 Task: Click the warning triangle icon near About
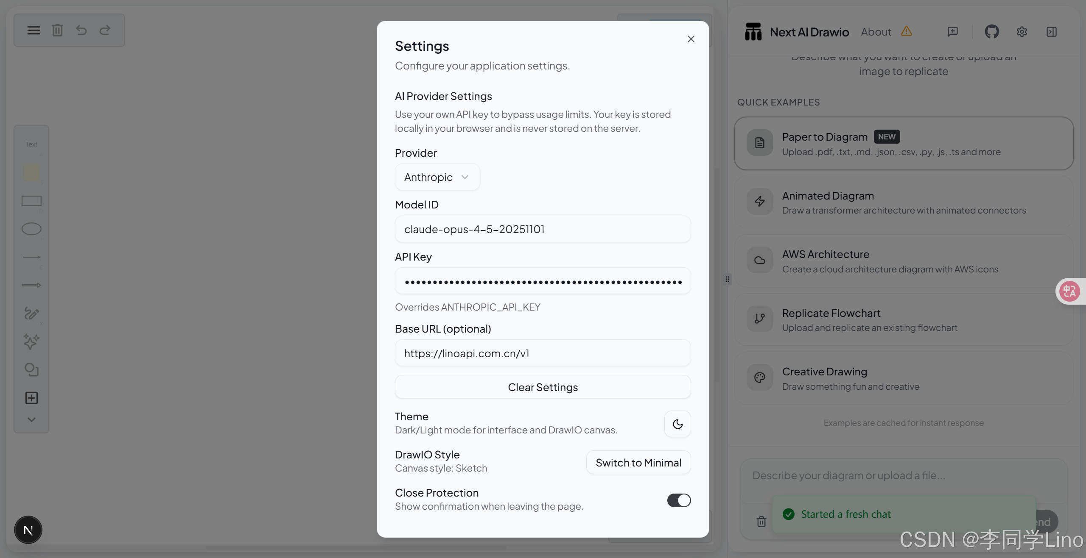(x=906, y=31)
